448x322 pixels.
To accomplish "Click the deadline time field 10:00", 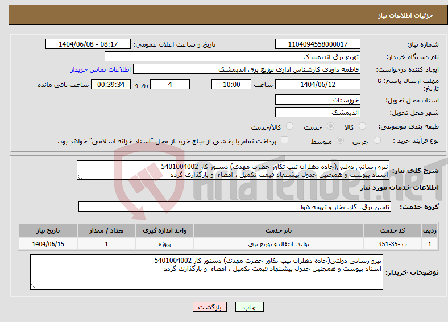I will tap(231, 84).
